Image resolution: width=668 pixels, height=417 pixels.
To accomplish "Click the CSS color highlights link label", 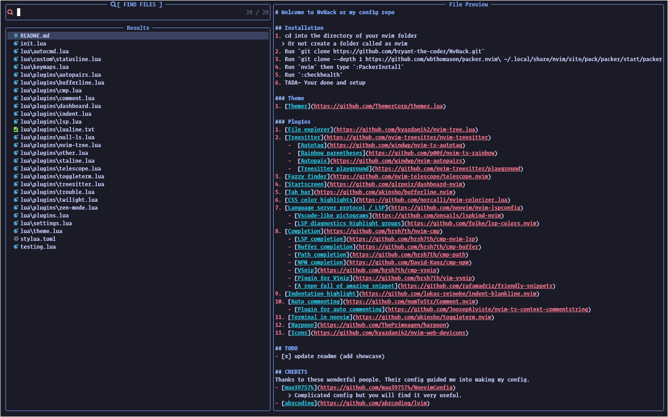I will point(320,200).
